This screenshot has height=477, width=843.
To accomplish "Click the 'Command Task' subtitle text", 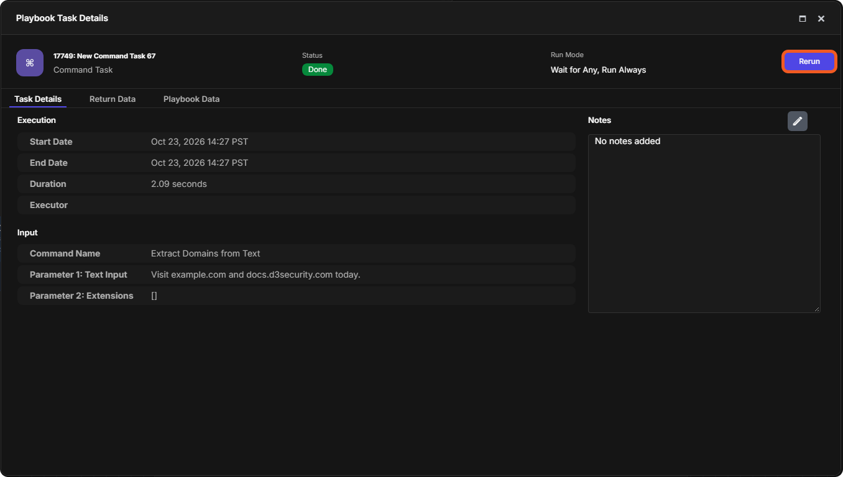I will tap(83, 70).
